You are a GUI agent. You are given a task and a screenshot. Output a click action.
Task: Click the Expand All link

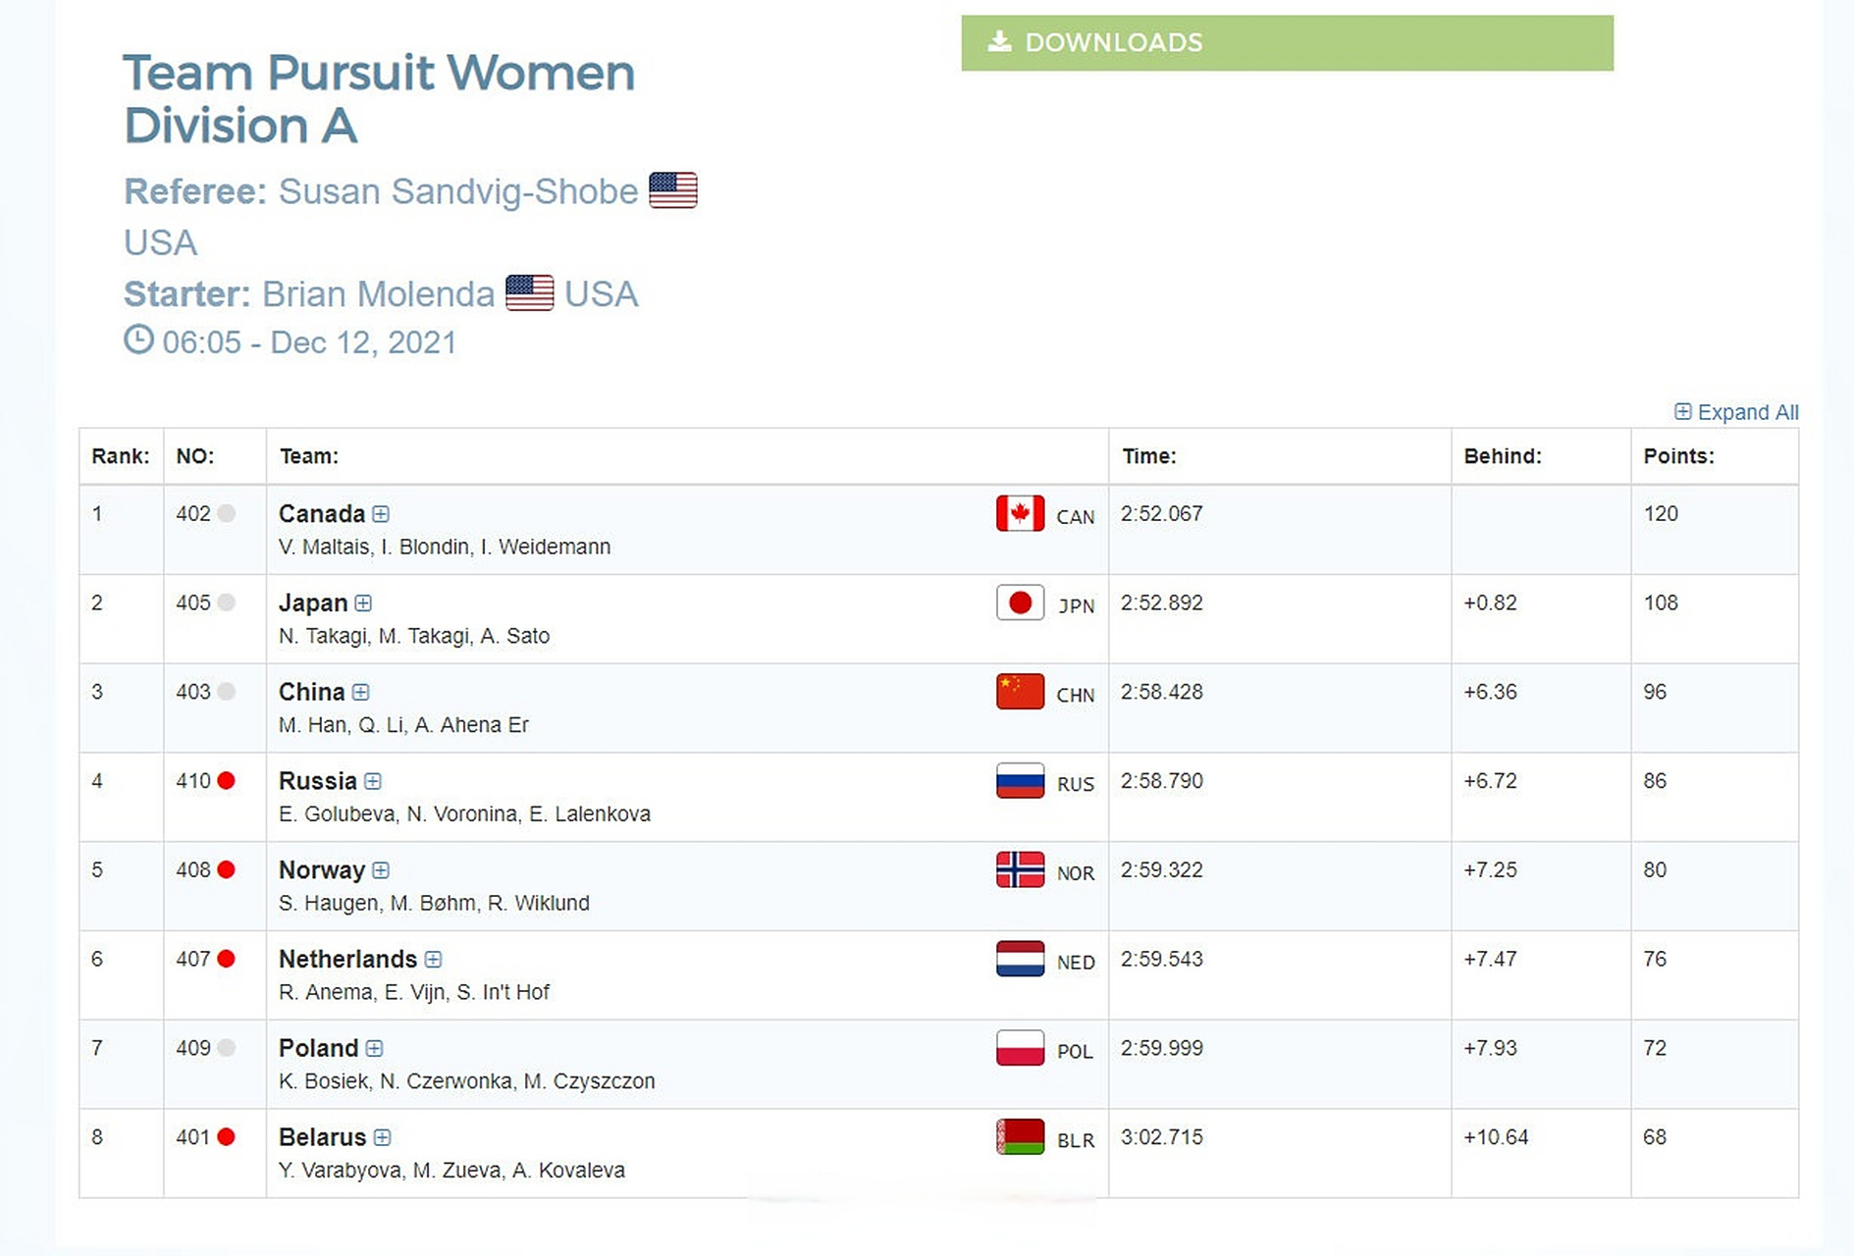(1736, 412)
